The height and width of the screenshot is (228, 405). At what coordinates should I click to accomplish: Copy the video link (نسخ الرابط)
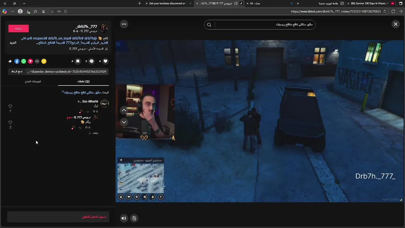pos(17,72)
